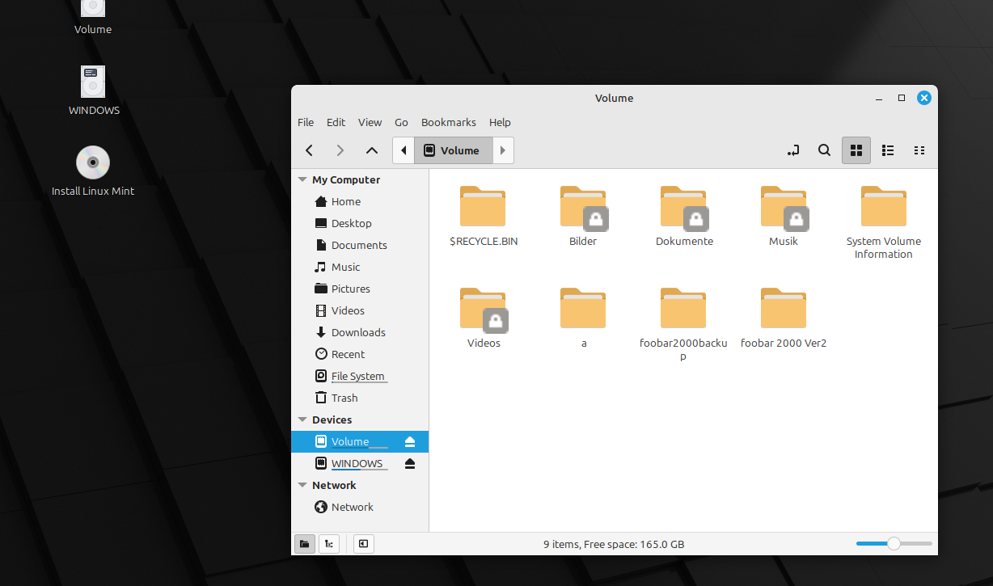Go to Home in the sidebar
This screenshot has height=586, width=993.
point(360,201)
